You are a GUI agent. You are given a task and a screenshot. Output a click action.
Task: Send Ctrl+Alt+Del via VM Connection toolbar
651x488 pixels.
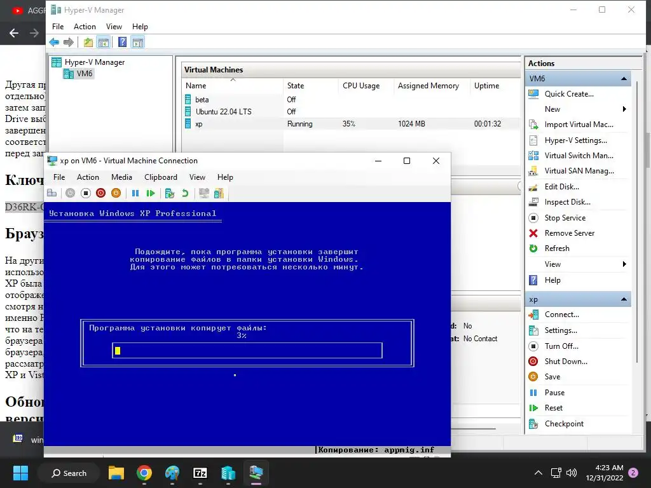click(52, 193)
